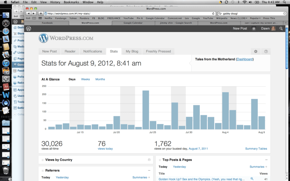290x181 pixels.
Task: Click the add bookmark plus button
Action: pyautogui.click(x=41, y=14)
